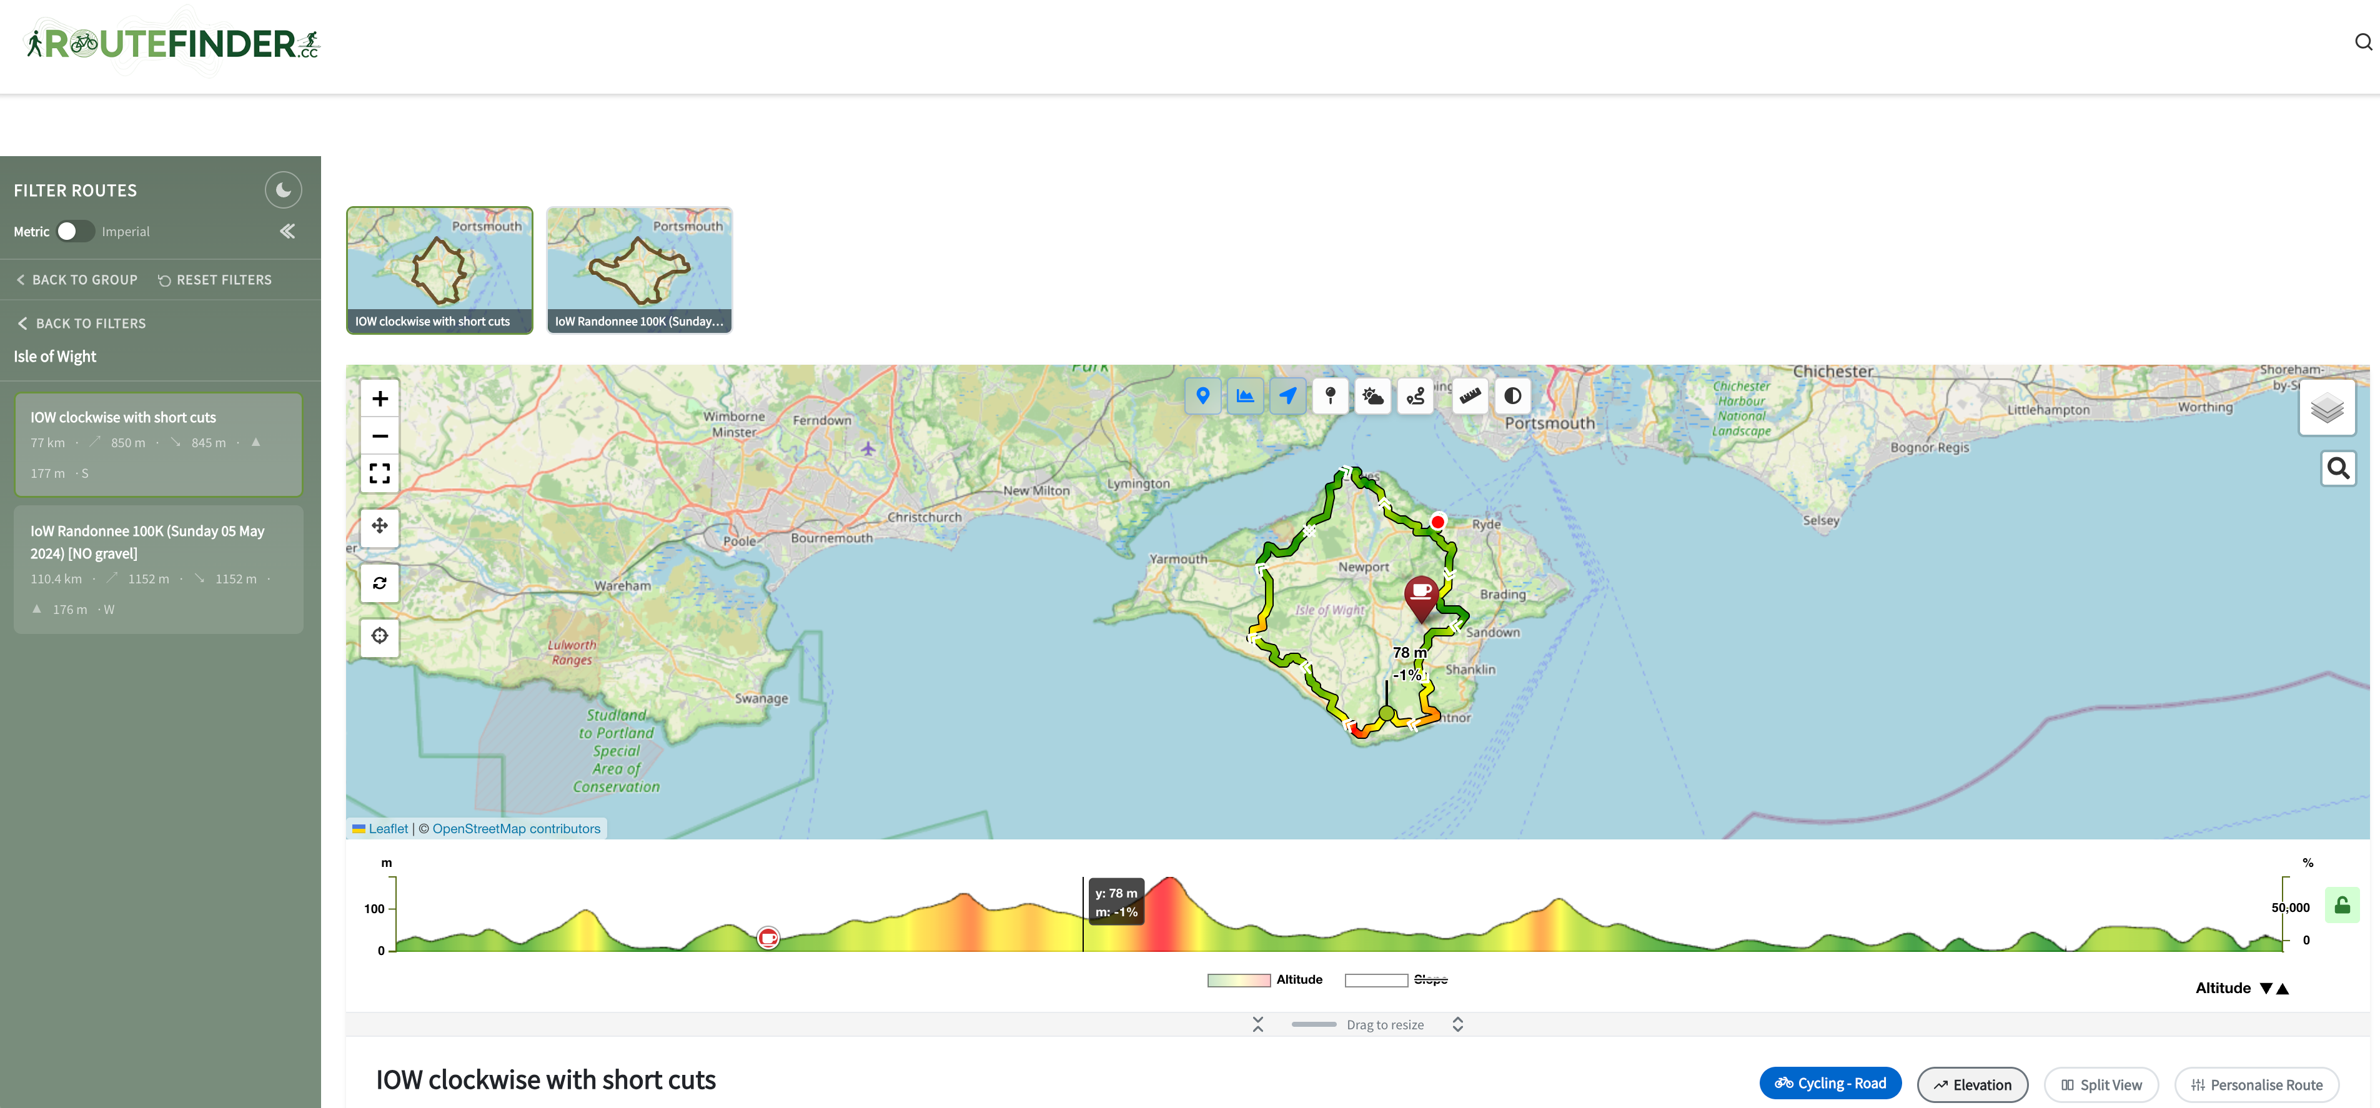2380x1108 pixels.
Task: Switch Metric/Imperial units toggle
Action: click(x=75, y=231)
